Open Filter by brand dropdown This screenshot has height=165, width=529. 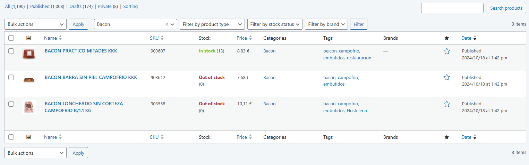[x=326, y=24]
